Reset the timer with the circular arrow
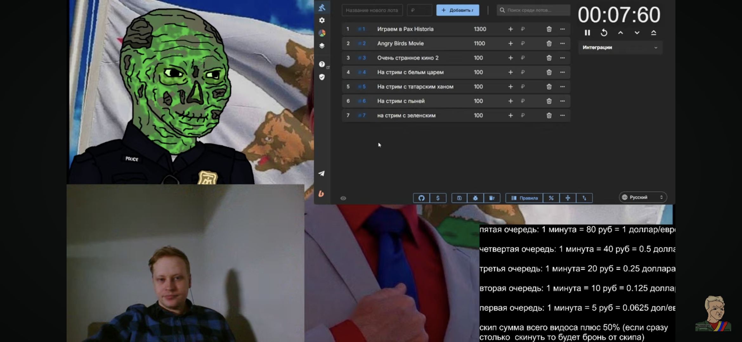742x342 pixels. [x=604, y=33]
